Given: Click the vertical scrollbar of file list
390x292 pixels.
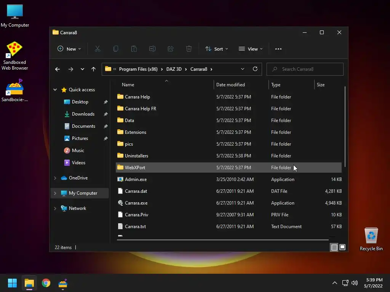Looking at the screenshot, I should point(345,127).
